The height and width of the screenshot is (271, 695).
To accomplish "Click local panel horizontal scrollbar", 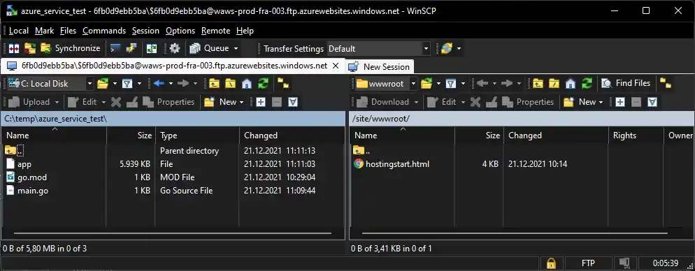I will tap(173, 233).
